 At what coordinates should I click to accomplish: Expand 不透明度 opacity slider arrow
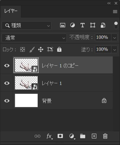click(x=114, y=37)
